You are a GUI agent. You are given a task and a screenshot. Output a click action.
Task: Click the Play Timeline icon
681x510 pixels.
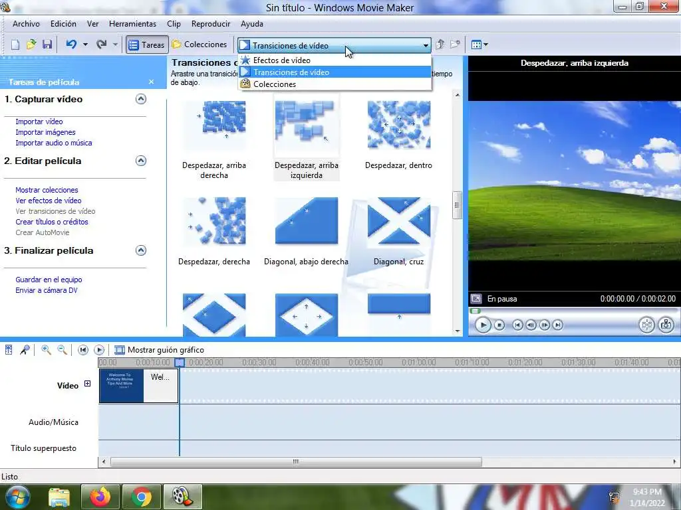99,350
